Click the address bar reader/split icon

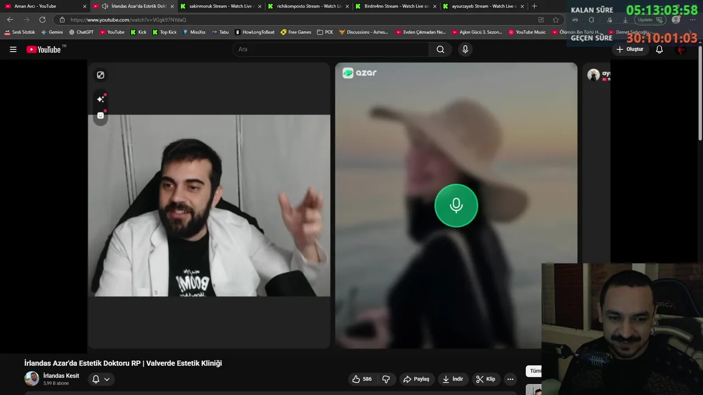(541, 20)
